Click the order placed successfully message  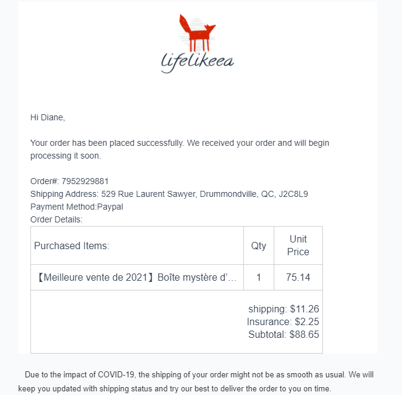pos(179,143)
